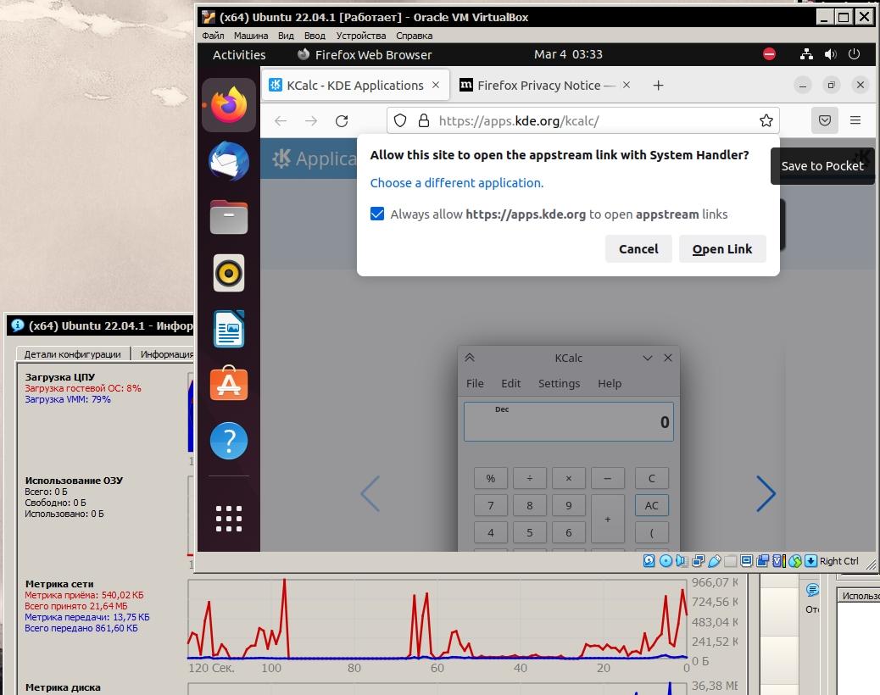Image resolution: width=880 pixels, height=695 pixels.
Task: Click the hard disk indicator in VirtualBox status bar
Action: (x=649, y=561)
